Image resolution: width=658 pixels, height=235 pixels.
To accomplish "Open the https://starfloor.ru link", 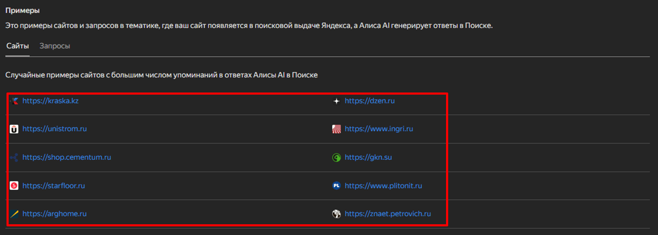I will 53,186.
